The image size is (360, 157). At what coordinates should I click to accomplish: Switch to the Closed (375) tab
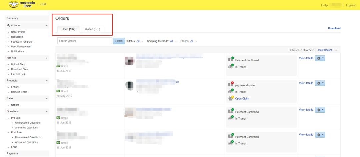click(x=93, y=29)
